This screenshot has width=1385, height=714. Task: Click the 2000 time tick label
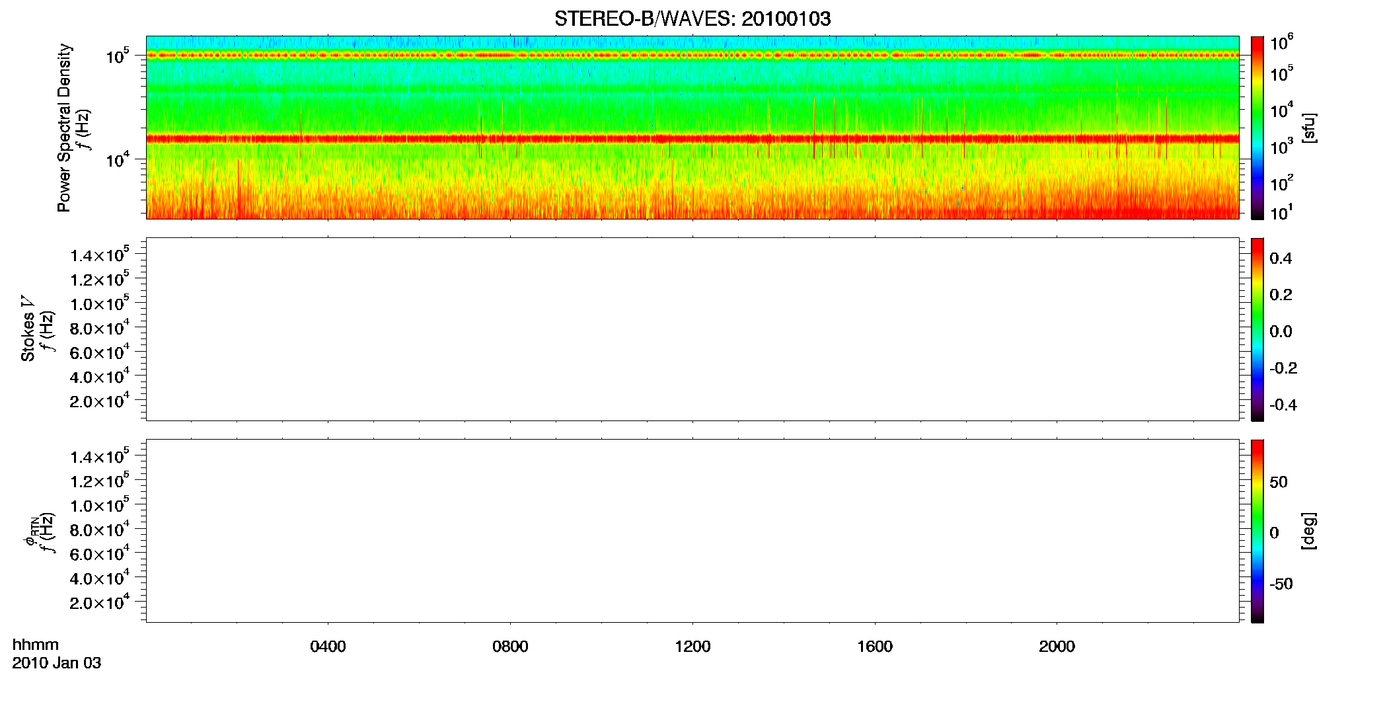(1057, 647)
